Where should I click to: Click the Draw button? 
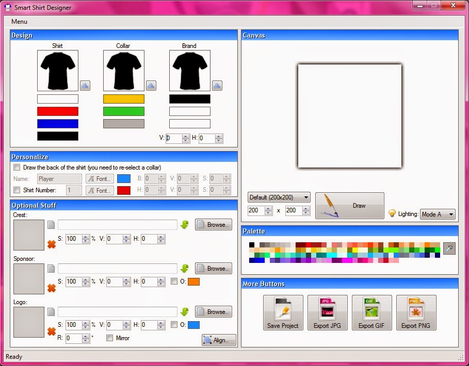point(350,206)
